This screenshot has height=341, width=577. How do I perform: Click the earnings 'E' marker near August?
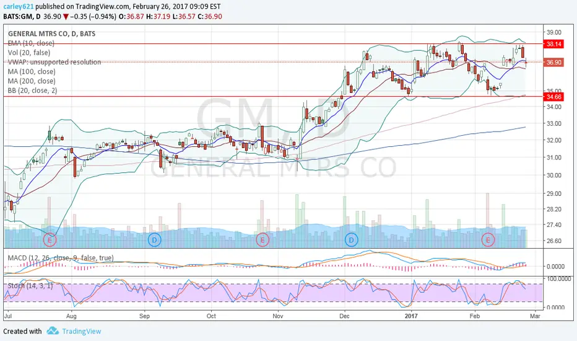pyautogui.click(x=50, y=239)
